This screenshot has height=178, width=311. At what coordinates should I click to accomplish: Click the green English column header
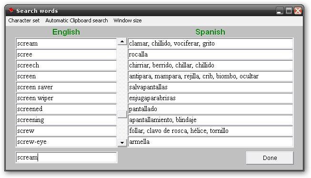pos(66,32)
